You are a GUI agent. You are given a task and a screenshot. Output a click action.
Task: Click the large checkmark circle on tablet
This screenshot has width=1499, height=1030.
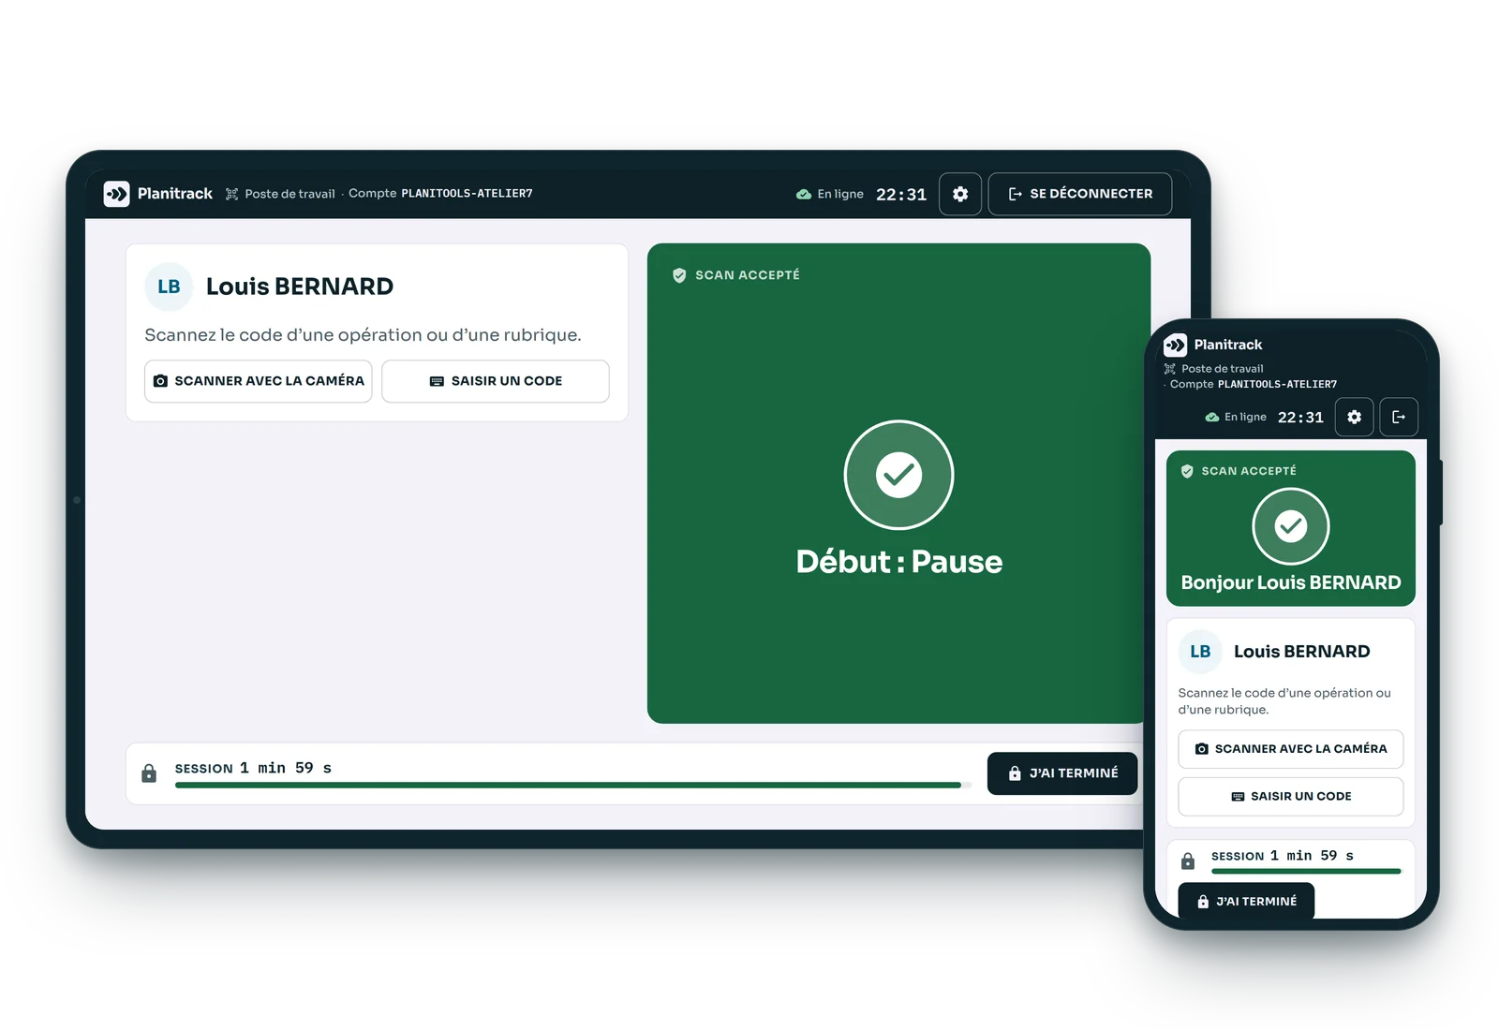tap(898, 475)
